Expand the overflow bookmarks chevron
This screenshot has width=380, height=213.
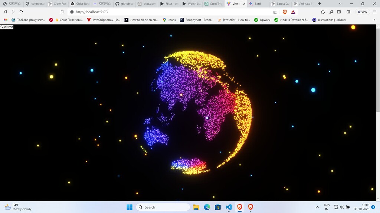[x=374, y=20]
